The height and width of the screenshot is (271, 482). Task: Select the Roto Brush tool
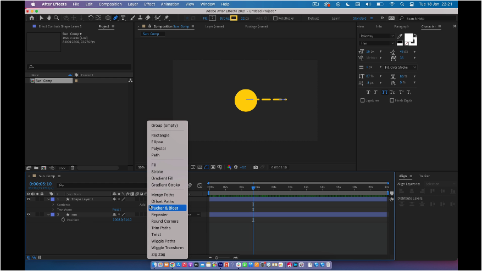pos(157,18)
